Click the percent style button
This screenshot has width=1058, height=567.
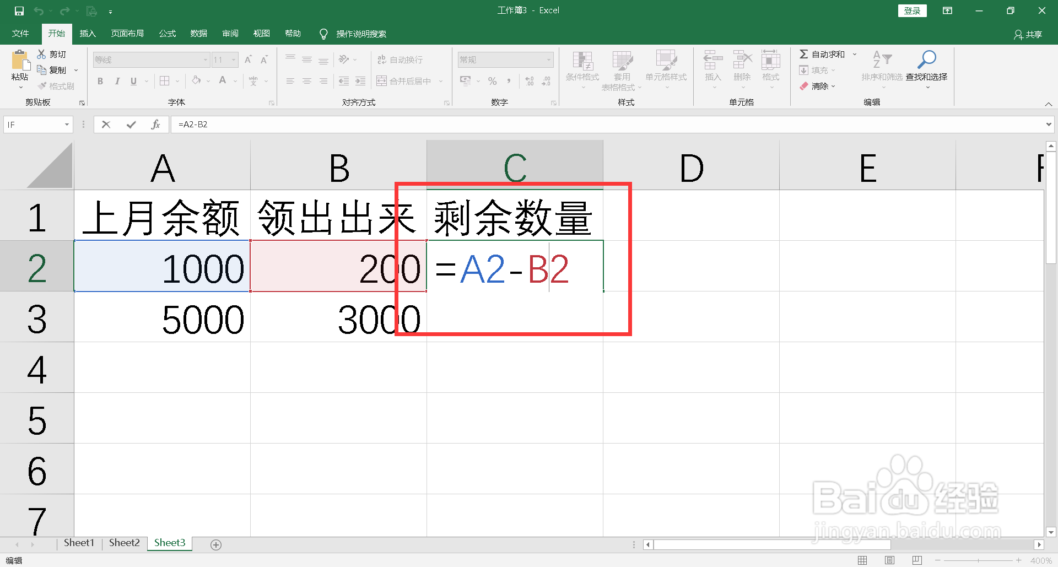[493, 82]
